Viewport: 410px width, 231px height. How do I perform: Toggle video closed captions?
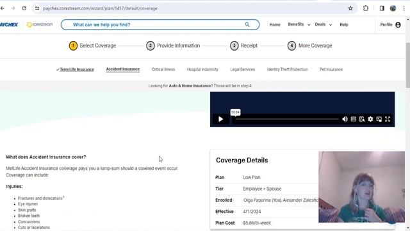pyautogui.click(x=353, y=119)
